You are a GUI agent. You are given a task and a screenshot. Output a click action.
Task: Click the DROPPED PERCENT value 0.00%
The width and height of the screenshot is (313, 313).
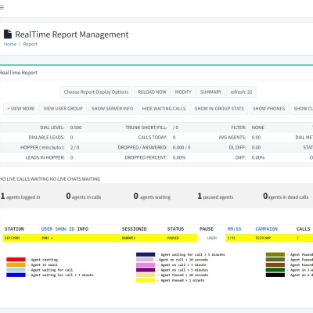[179, 157]
